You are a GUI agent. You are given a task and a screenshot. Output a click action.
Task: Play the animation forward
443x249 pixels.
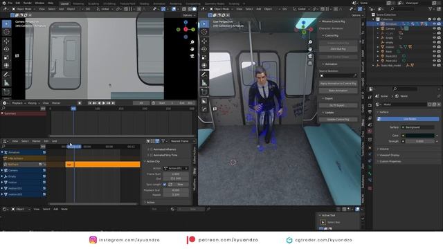pos(104,103)
